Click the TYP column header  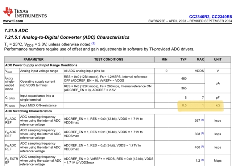pos(183,59)
